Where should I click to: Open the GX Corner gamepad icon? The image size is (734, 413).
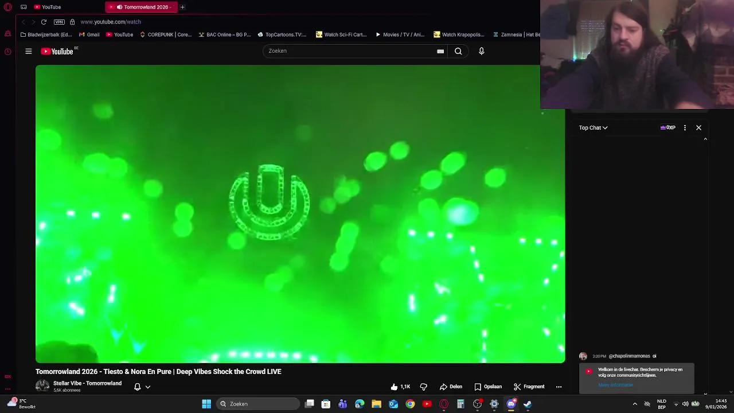coord(24,7)
